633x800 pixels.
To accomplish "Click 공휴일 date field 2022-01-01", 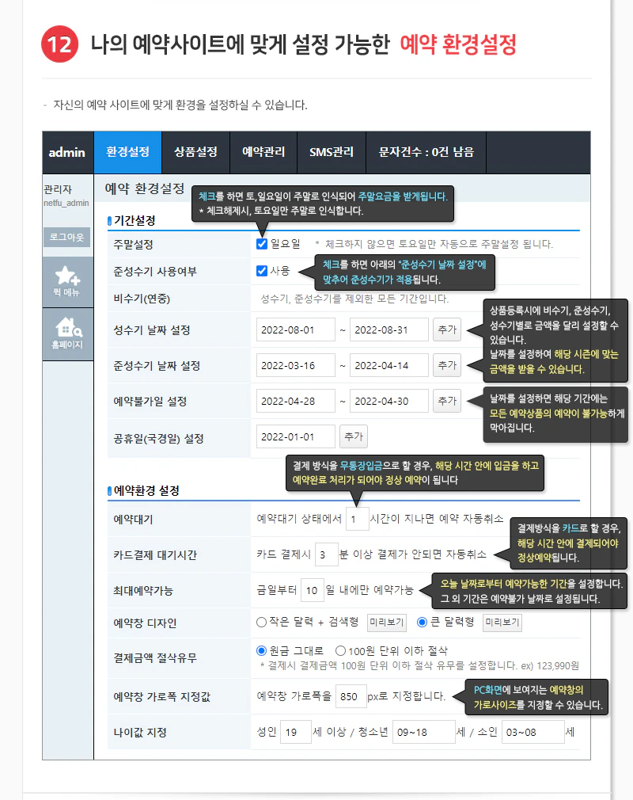I will coord(296,436).
